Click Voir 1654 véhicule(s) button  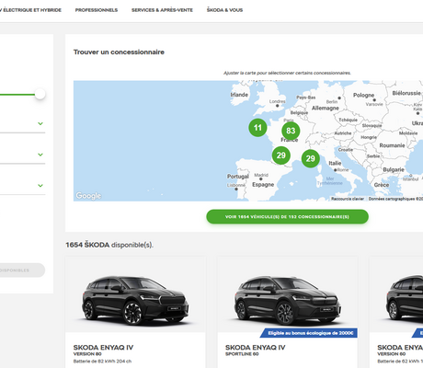(x=287, y=217)
